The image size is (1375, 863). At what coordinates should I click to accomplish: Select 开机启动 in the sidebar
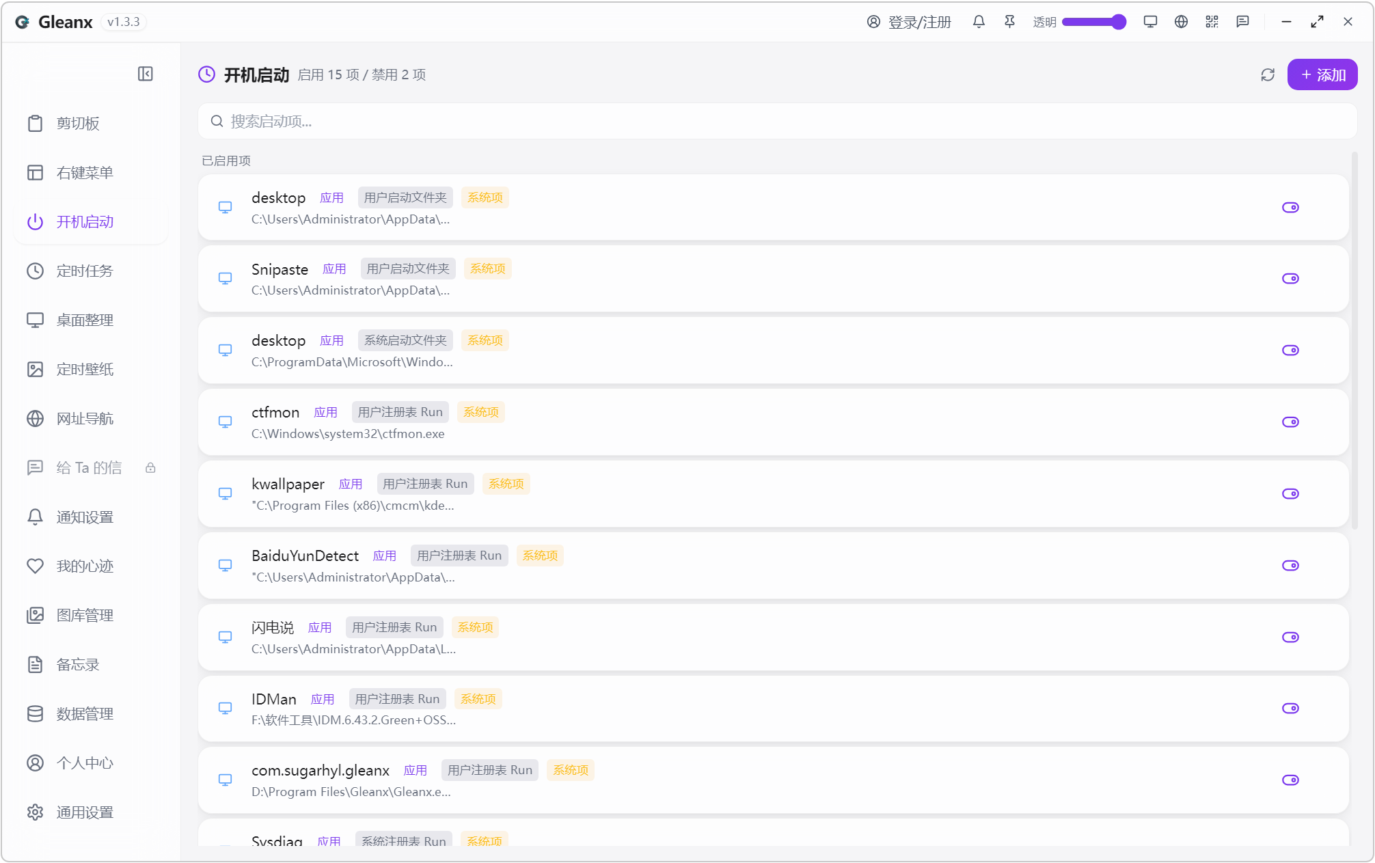(x=92, y=222)
